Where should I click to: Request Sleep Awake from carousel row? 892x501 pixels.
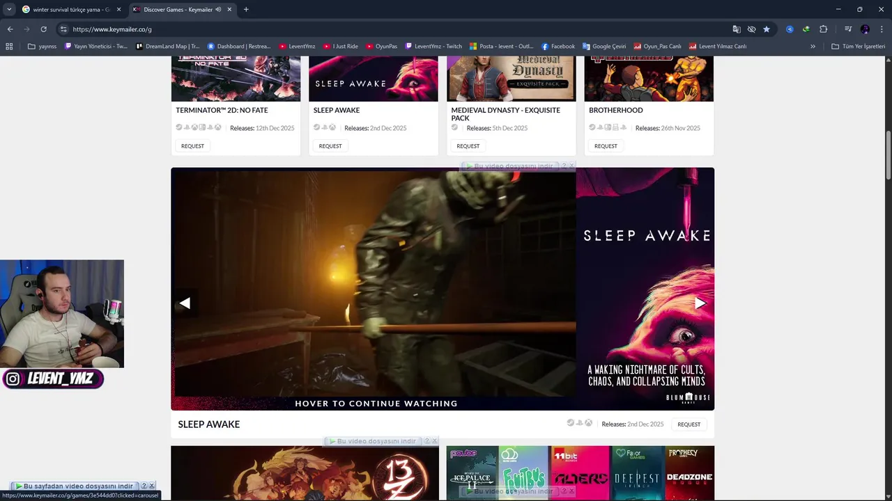point(689,424)
